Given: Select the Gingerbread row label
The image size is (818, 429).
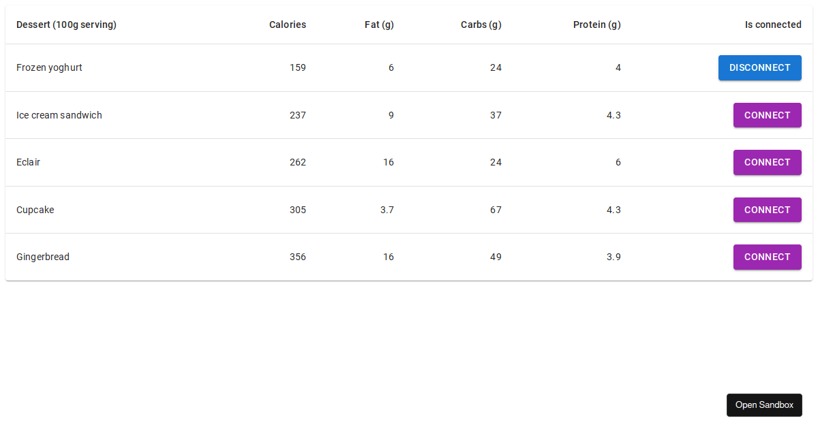Looking at the screenshot, I should tap(43, 257).
